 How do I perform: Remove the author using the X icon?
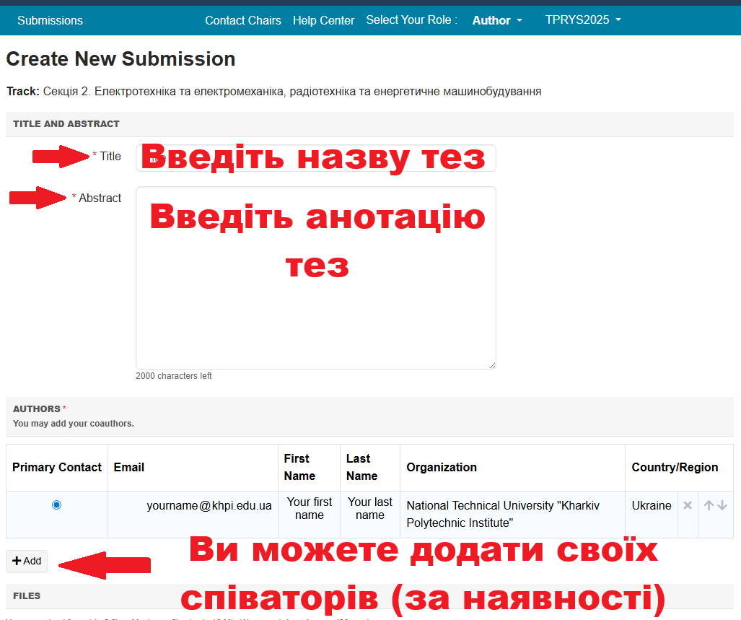pos(688,505)
